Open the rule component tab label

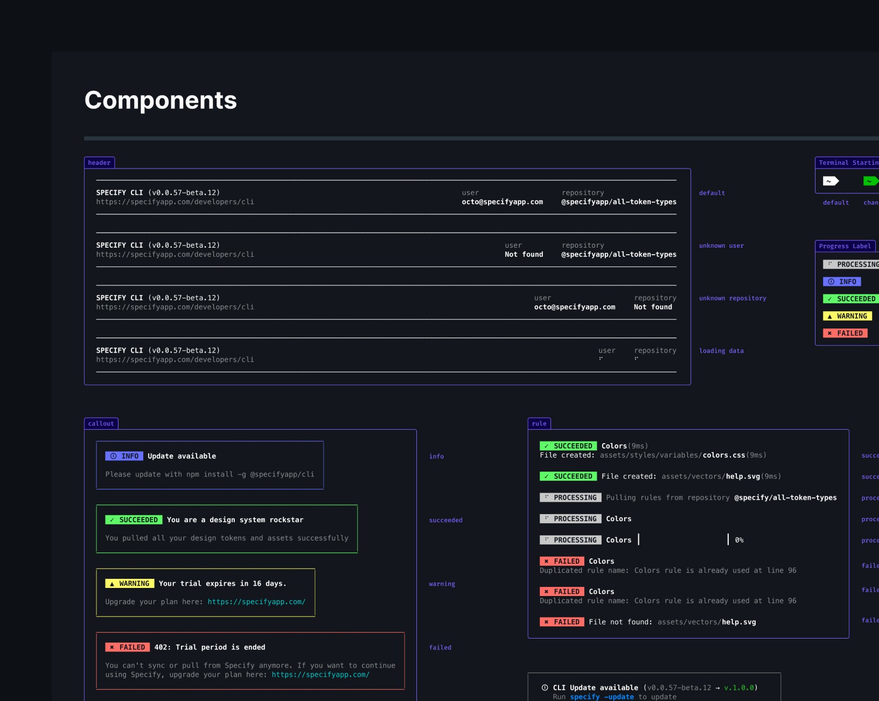539,424
